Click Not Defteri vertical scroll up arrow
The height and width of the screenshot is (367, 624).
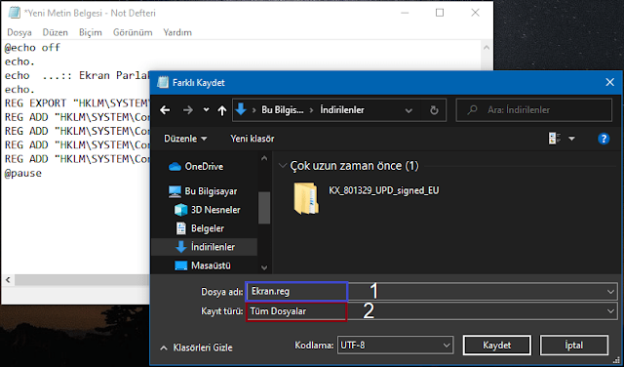point(486,48)
